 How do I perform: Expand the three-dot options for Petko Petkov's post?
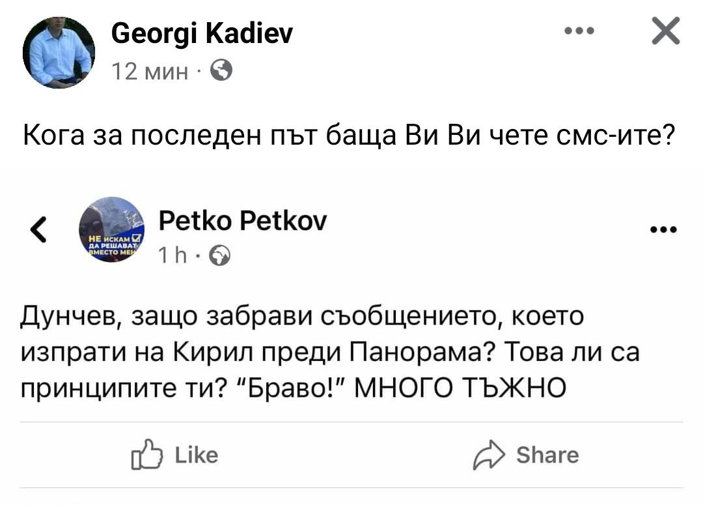pos(664,229)
